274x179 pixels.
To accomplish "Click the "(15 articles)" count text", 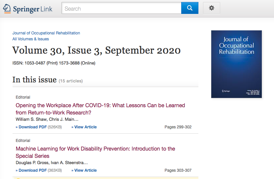I will point(71,81).
